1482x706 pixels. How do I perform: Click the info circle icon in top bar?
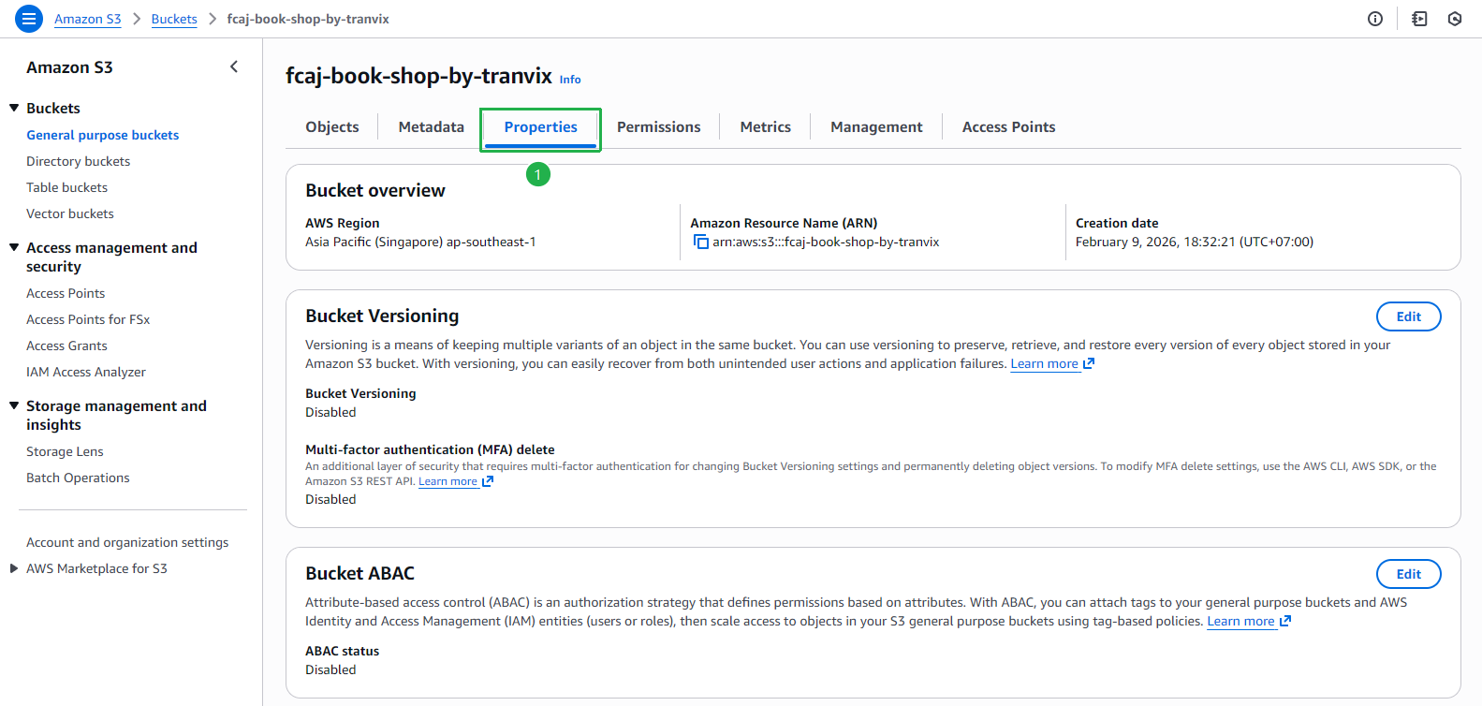(x=1375, y=19)
